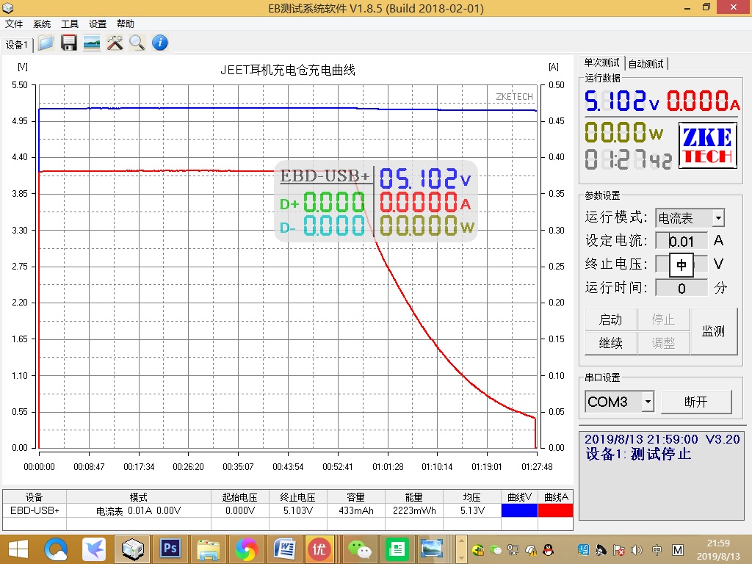Click the M input mode tray indicator

(x=678, y=550)
